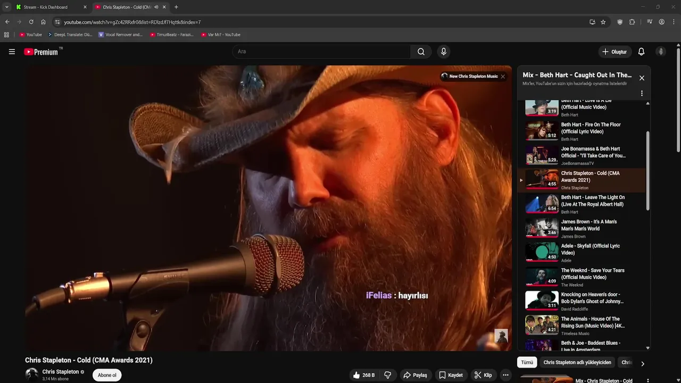The image size is (681, 383).
Task: Expand the tab search dropdown arrow
Action: point(6,7)
